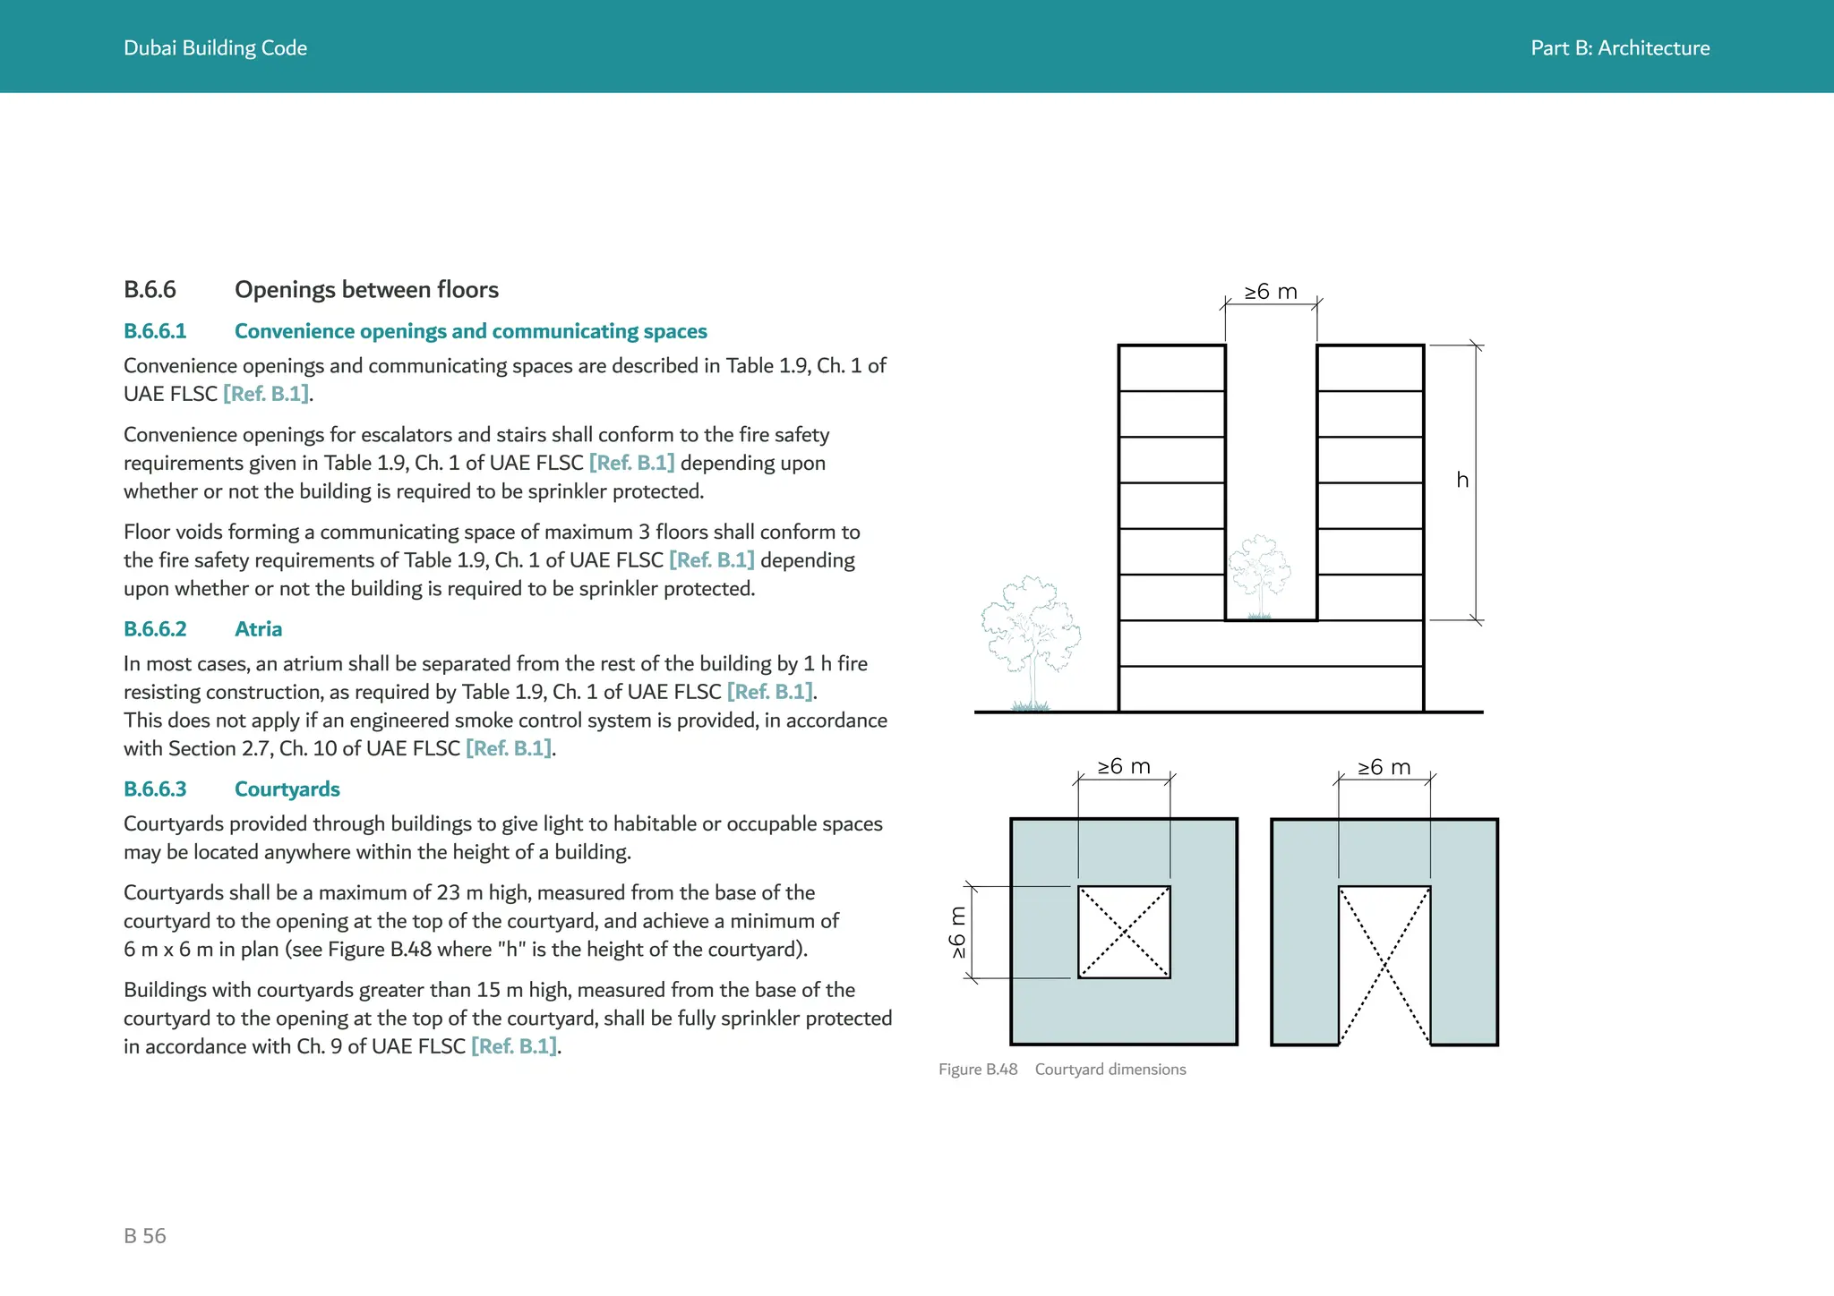Click the sentence starting 'Buildings with courtyards greater than 15 m'
The height and width of the screenshot is (1296, 1834).
point(508,1019)
